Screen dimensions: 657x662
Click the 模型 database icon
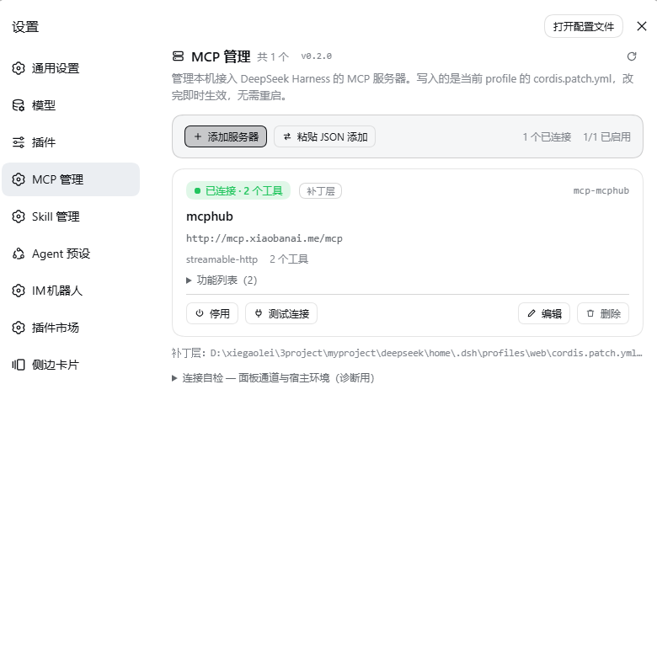pos(19,105)
